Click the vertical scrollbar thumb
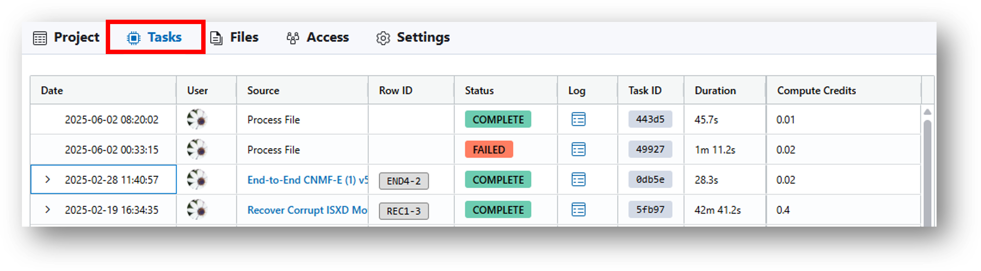Viewport: 981px width, 271px height. click(x=927, y=173)
